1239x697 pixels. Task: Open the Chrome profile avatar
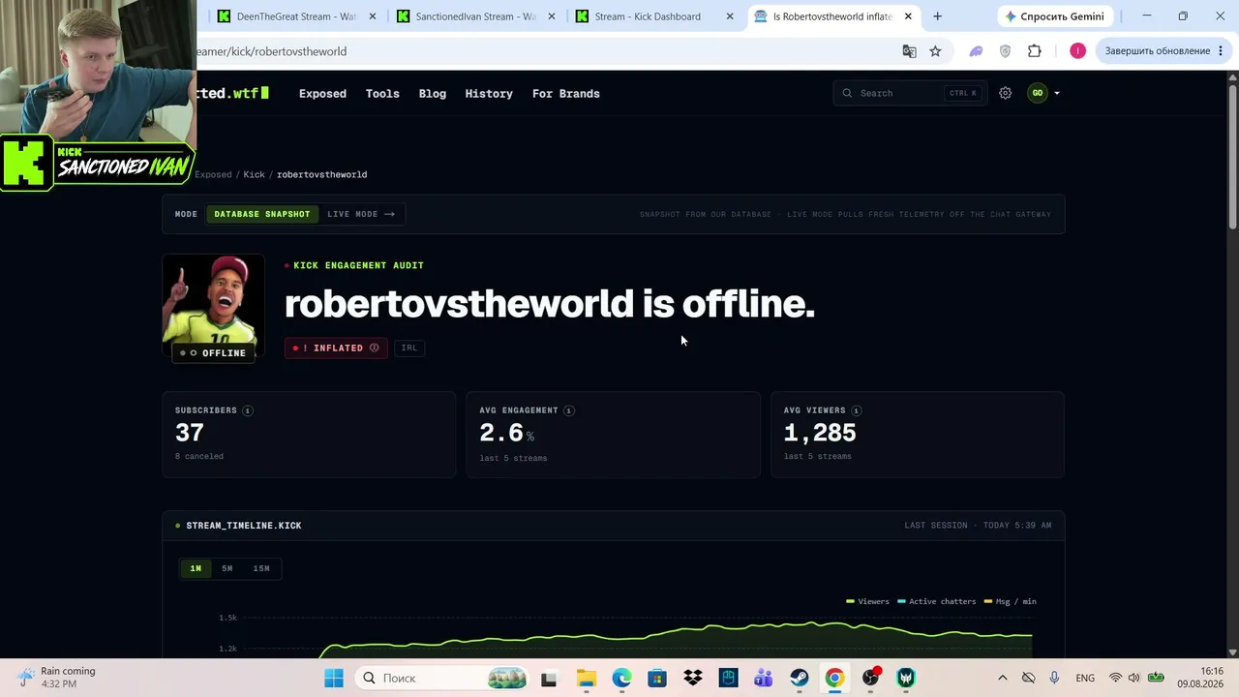(1077, 51)
